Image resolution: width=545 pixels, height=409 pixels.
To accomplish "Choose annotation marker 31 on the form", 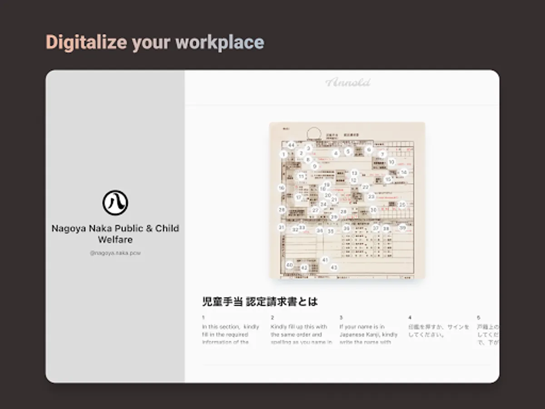I will (282, 227).
